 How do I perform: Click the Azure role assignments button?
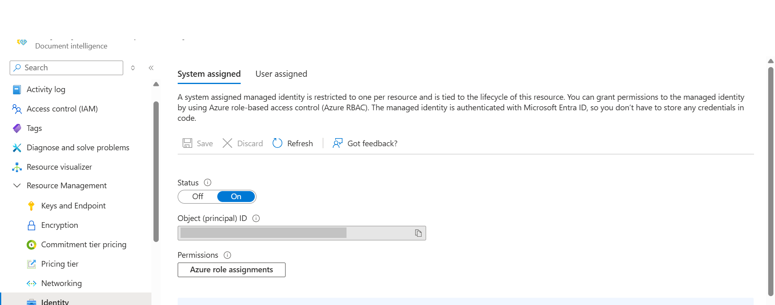pyautogui.click(x=231, y=270)
